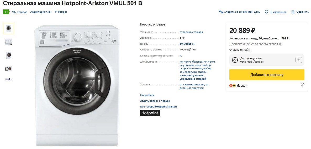Open the Характеристики section
The width and height of the screenshot is (311, 149).
click(41, 12)
